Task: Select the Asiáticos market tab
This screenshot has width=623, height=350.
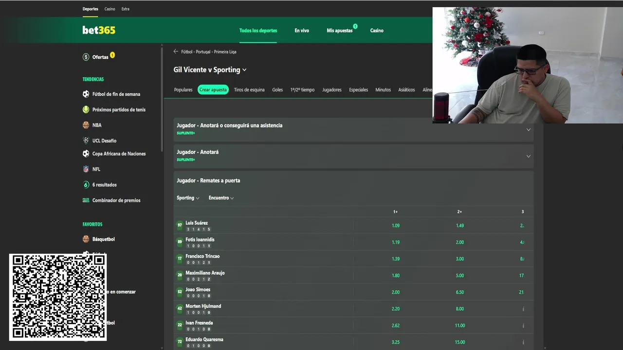Action: click(406, 90)
